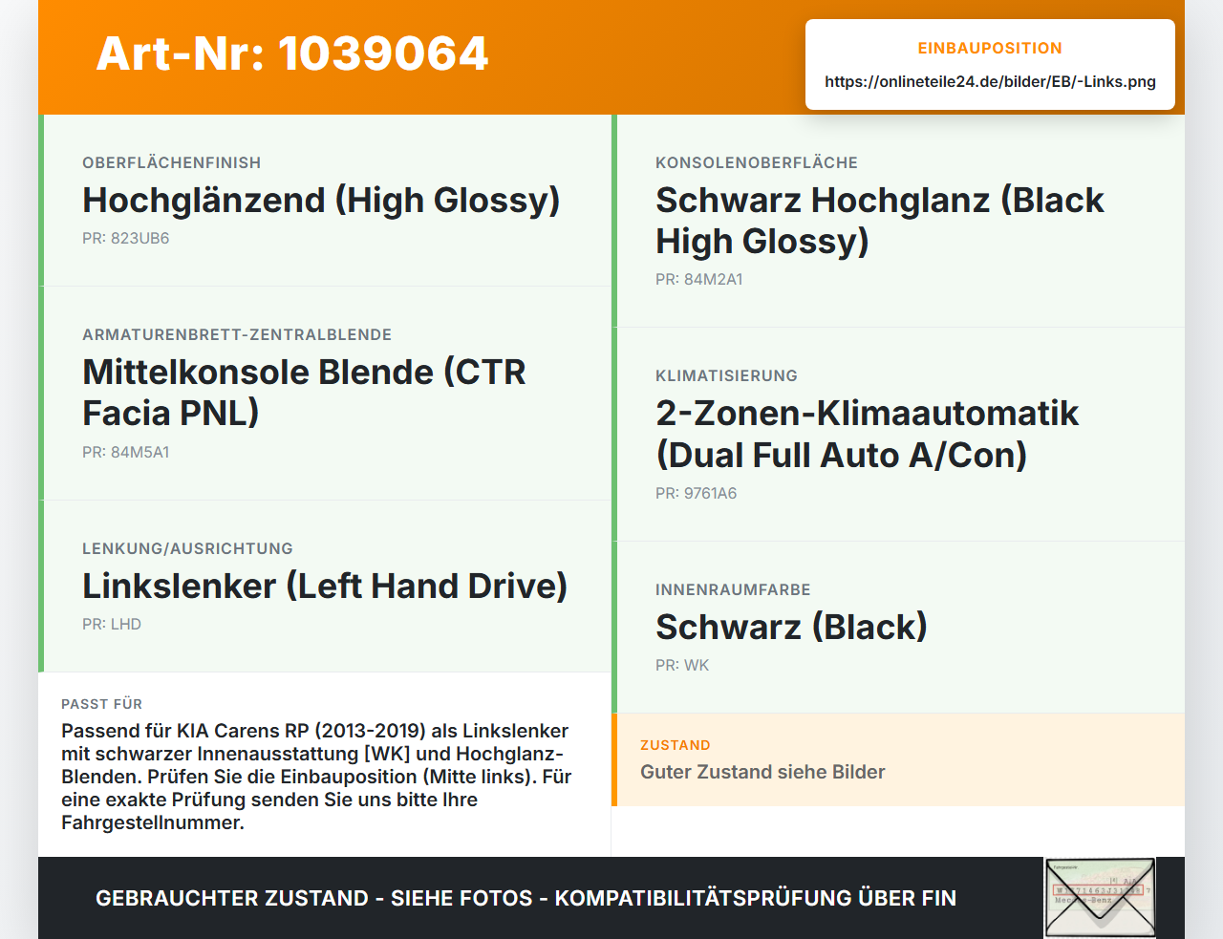Viewport: 1223px width, 939px height.
Task: Click the OBERFLÄCHENFINISH label
Action: click(172, 162)
